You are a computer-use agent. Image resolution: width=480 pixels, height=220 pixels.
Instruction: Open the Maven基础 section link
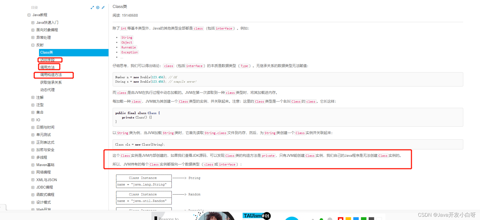[x=45, y=165]
